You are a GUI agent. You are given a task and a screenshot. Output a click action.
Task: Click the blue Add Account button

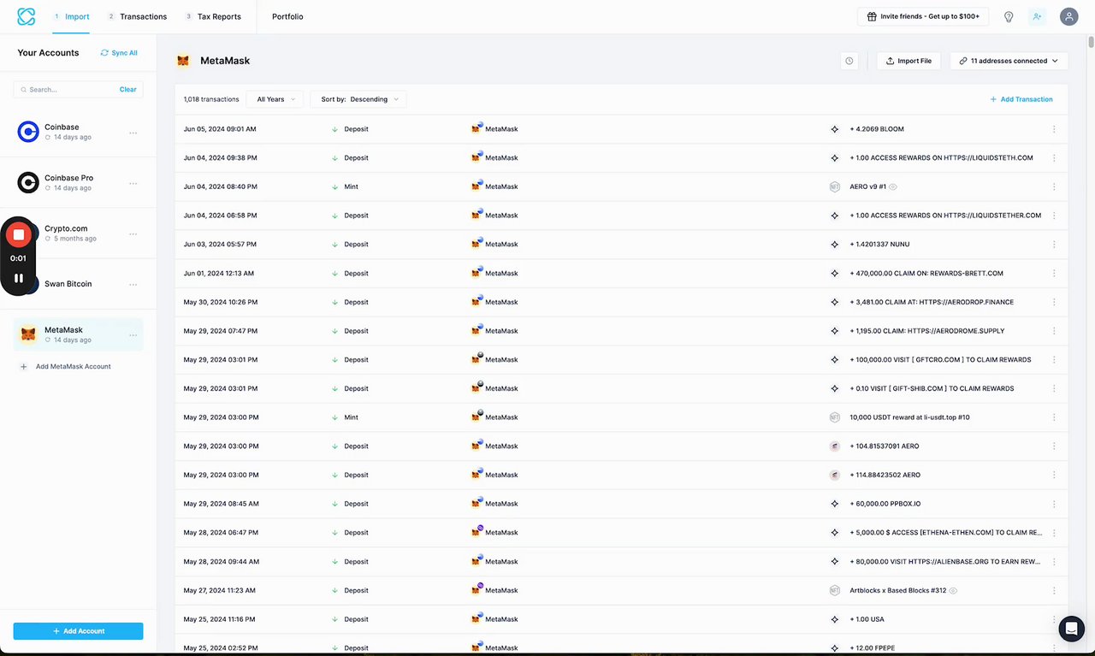point(78,631)
